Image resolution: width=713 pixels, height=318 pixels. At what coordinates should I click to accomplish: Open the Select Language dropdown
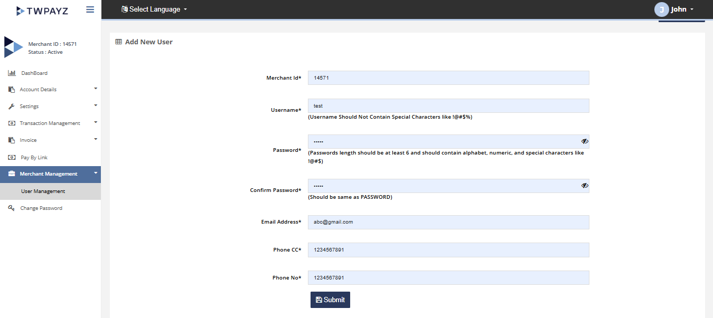[x=154, y=9]
